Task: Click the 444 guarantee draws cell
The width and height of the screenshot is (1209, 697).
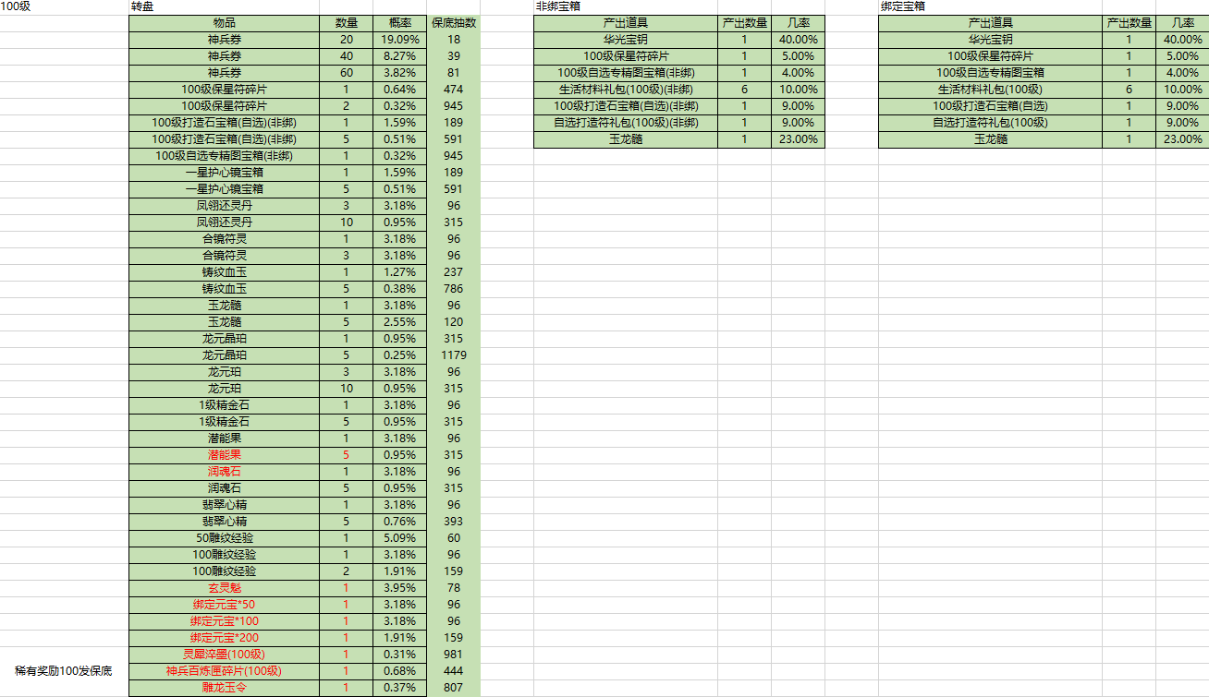Action: click(x=453, y=671)
